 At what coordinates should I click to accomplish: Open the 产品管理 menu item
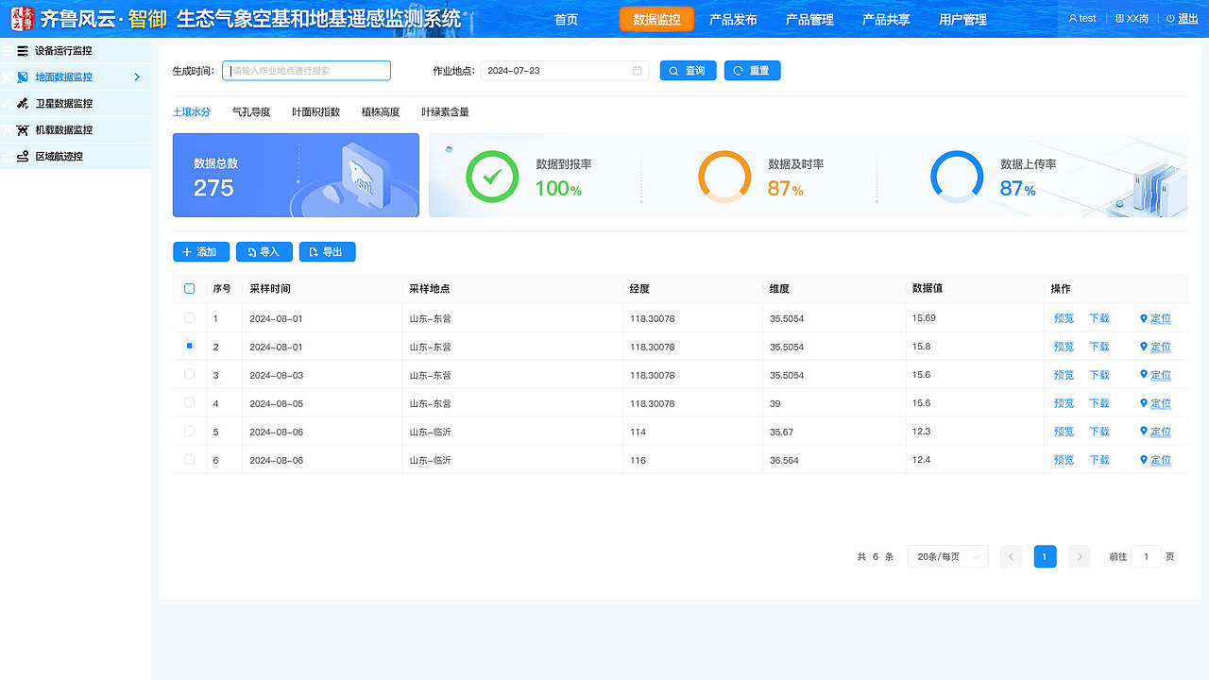pyautogui.click(x=809, y=17)
